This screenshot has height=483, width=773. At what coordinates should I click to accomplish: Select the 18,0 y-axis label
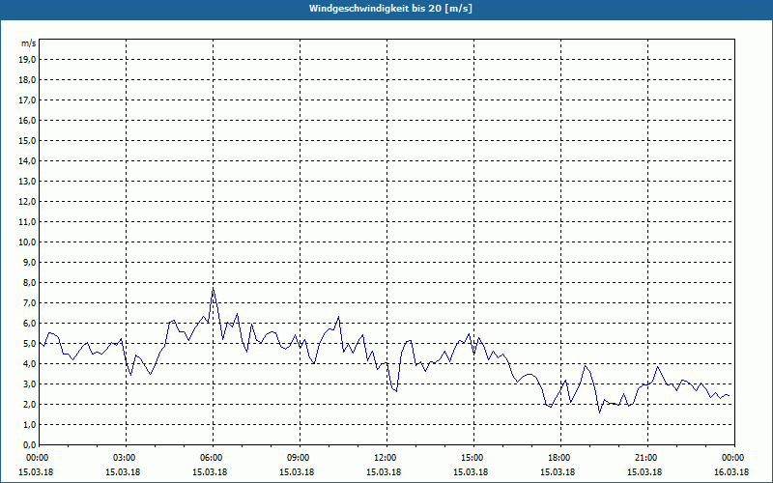(x=28, y=80)
